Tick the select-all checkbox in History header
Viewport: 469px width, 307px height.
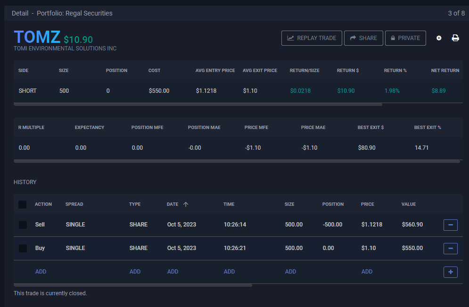click(23, 204)
